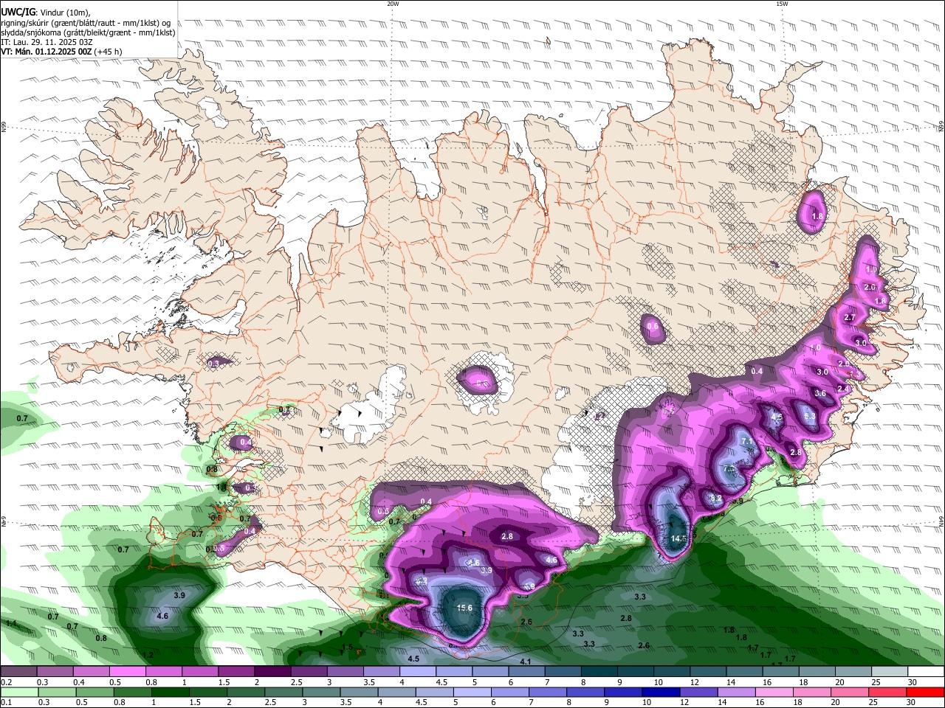Click the VT: Mán. 01.12.2025 00Z (+45 h) line
The width and height of the screenshot is (945, 708).
62,52
